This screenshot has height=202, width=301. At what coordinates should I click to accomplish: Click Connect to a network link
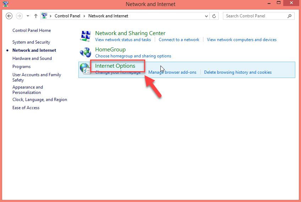pos(179,40)
